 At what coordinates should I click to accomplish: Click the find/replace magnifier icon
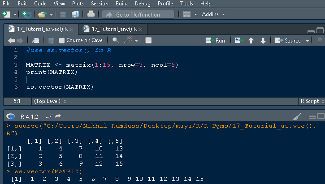116,40
